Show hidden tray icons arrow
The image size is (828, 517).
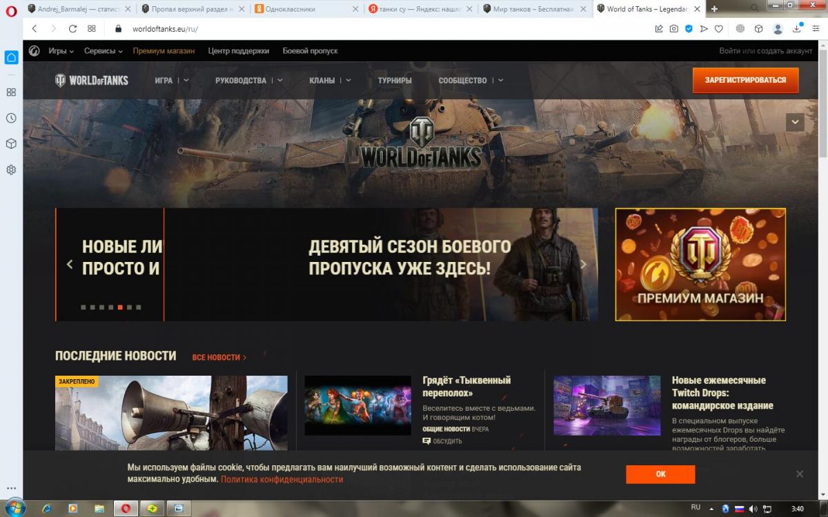[712, 509]
